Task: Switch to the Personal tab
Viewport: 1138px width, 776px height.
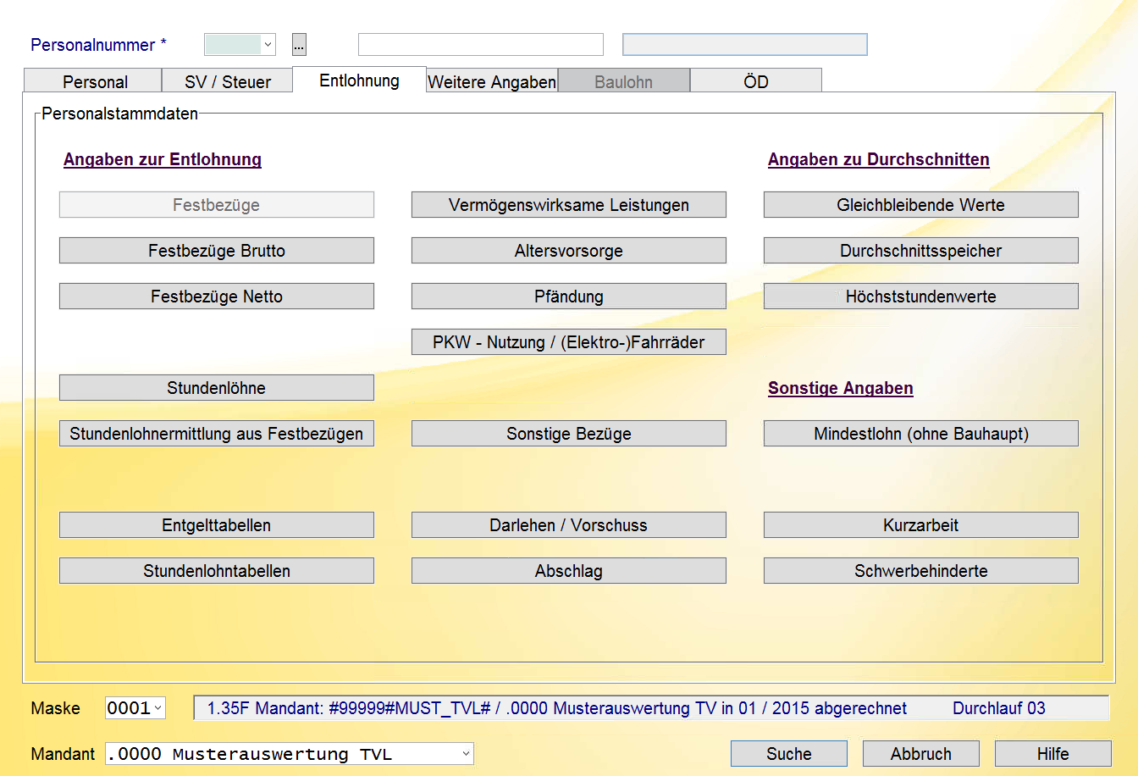Action: pyautogui.click(x=93, y=81)
